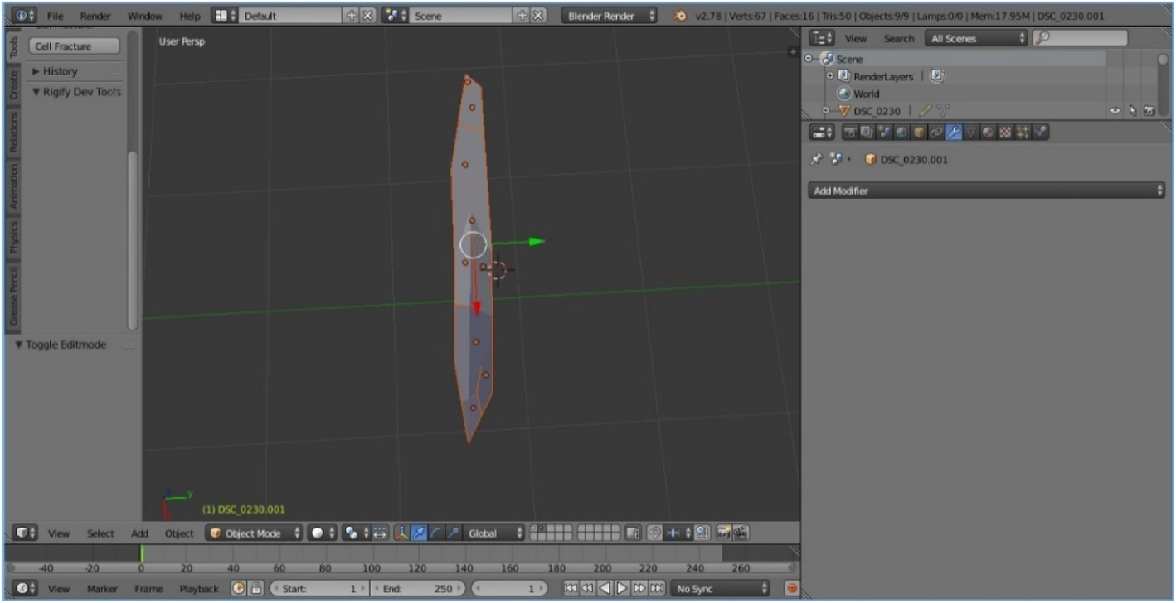1176x603 pixels.
Task: Open the Window menu
Action: pyautogui.click(x=144, y=16)
